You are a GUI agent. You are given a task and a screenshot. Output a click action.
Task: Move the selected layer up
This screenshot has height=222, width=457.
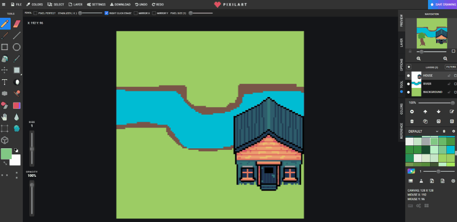pos(425,112)
